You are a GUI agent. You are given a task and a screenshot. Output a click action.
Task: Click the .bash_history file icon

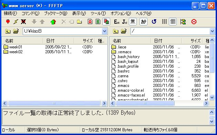[113, 57]
